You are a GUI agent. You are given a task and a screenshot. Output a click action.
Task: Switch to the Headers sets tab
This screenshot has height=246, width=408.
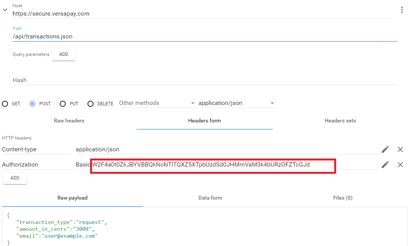pos(340,121)
